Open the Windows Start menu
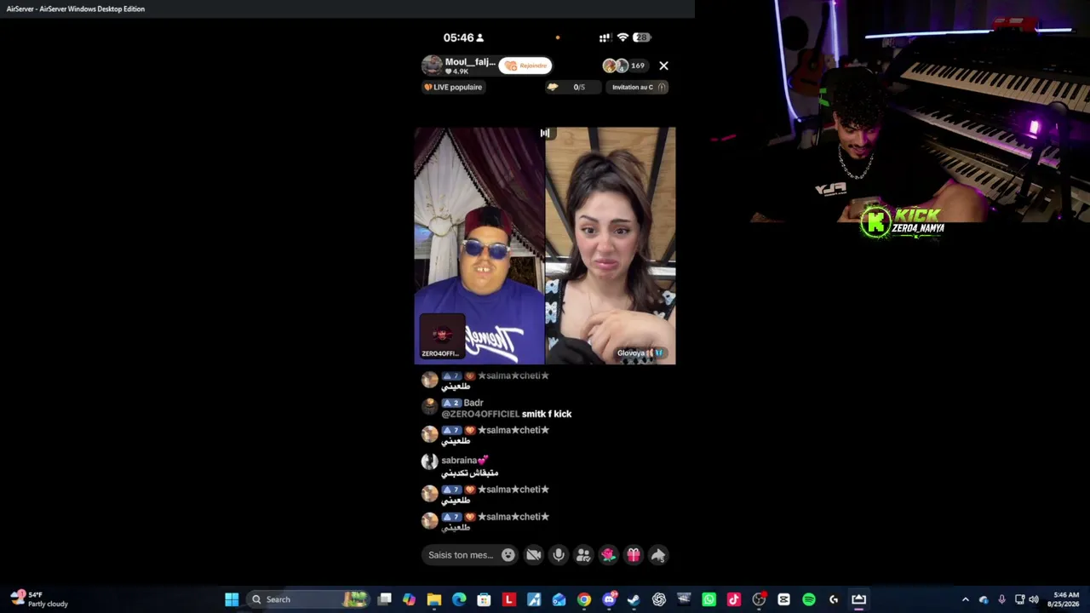The image size is (1090, 613). pos(232,599)
